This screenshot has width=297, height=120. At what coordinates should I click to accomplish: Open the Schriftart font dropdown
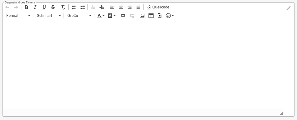[x=49, y=16]
